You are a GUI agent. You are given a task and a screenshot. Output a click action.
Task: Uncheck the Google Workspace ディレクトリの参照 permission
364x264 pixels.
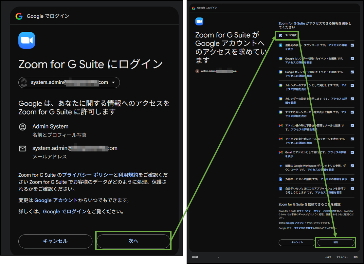(353, 166)
